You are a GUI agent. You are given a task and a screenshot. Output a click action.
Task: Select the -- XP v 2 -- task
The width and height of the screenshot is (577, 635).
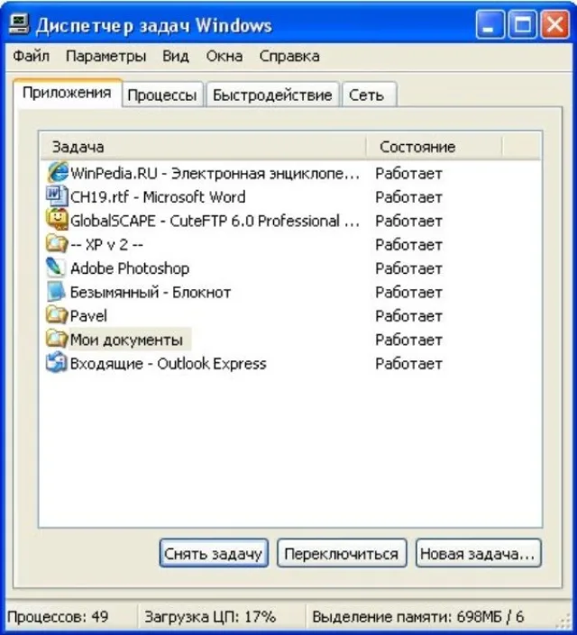coord(106,244)
